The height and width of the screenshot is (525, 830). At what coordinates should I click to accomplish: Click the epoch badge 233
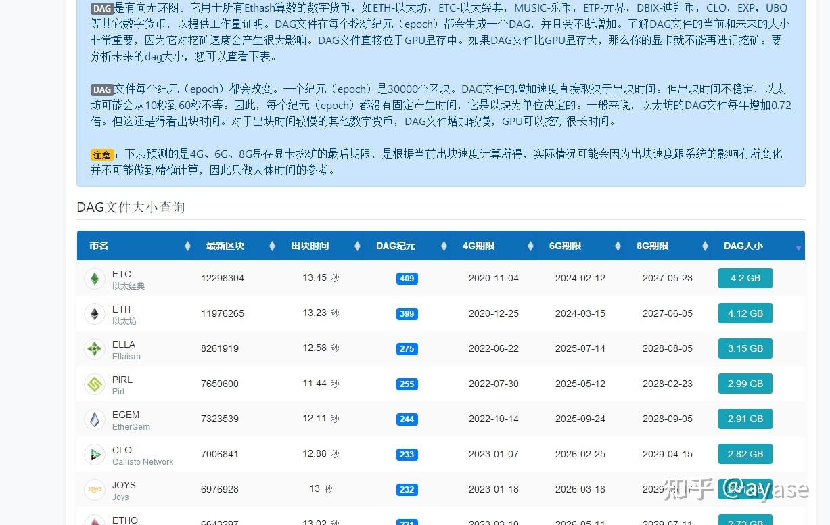click(x=407, y=455)
